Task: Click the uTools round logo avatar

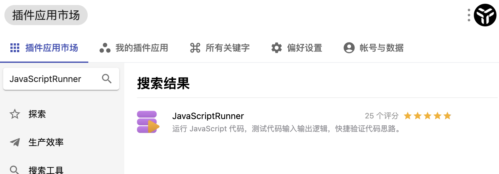Action: [x=485, y=15]
